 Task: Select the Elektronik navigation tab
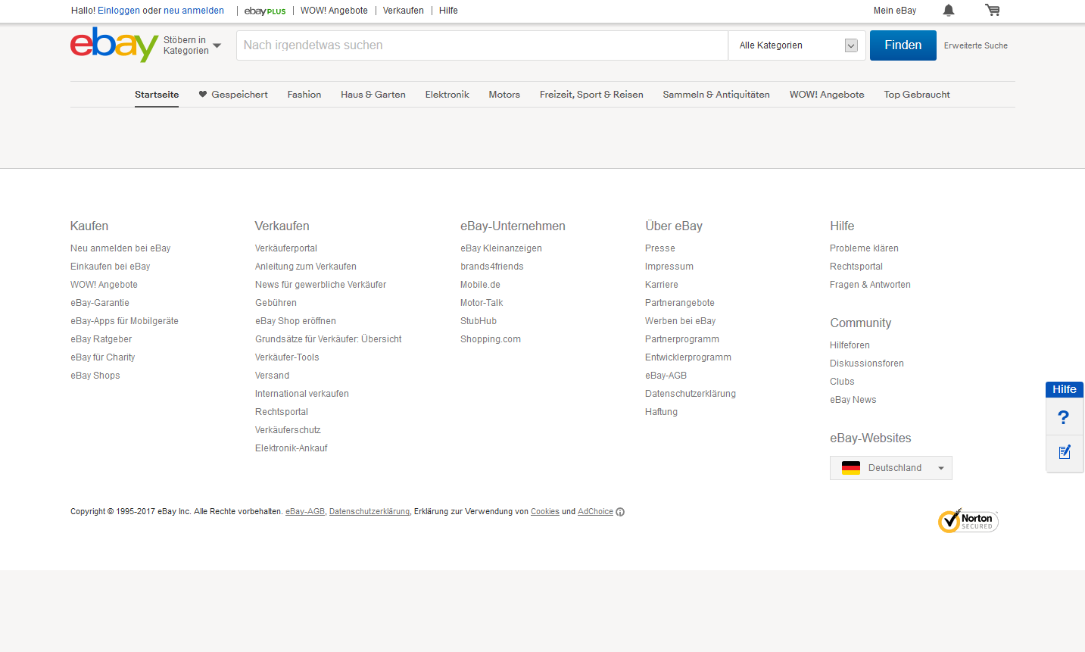click(447, 95)
